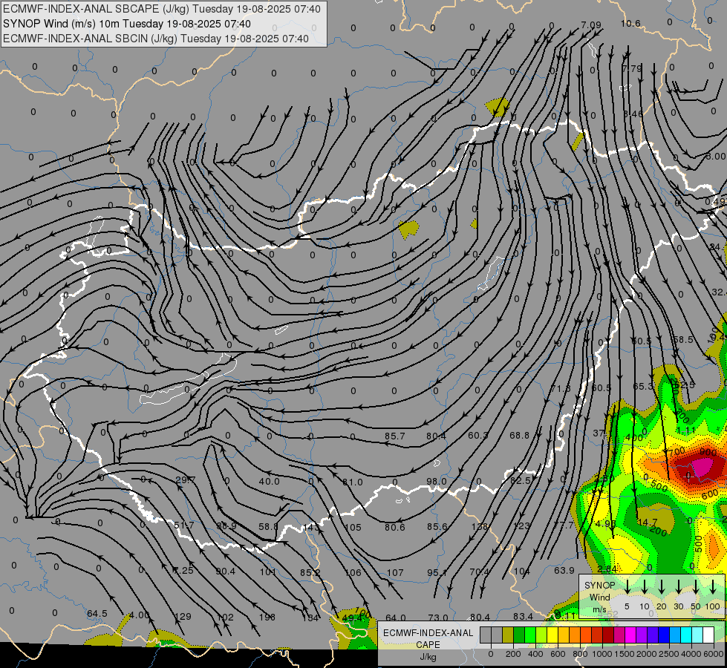Click the map value '10.6' at top
Screen dimensions: 727x668
point(630,23)
